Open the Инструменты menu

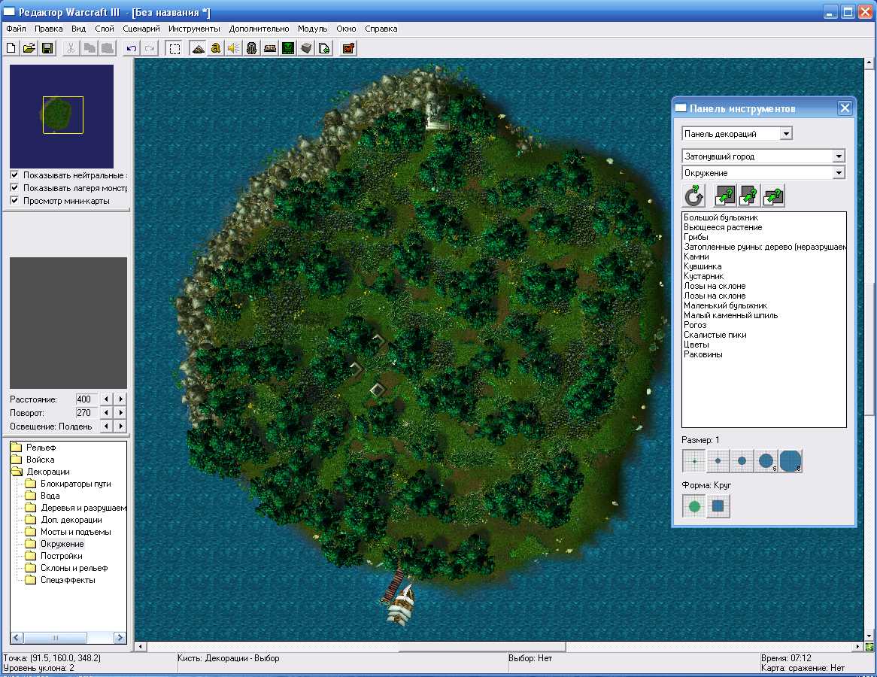(194, 29)
